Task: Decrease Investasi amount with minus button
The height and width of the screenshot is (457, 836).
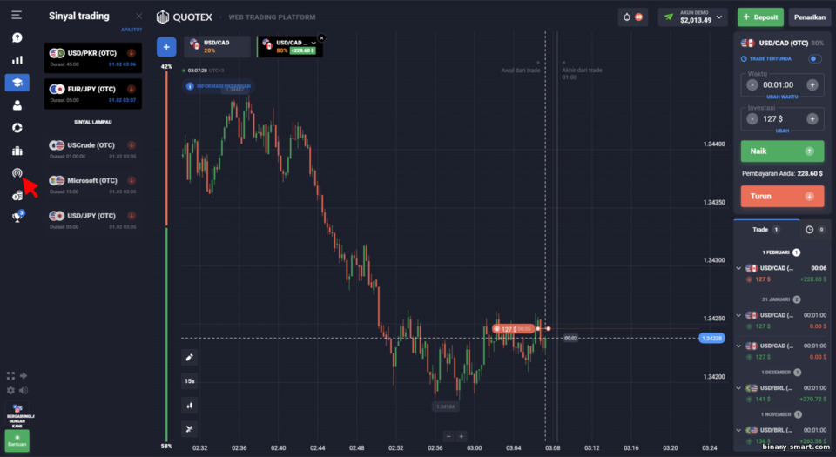Action: pyautogui.click(x=752, y=118)
